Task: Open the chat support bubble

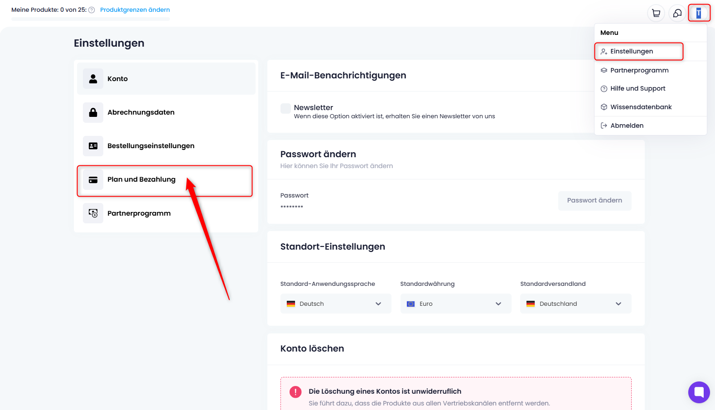Action: point(699,392)
